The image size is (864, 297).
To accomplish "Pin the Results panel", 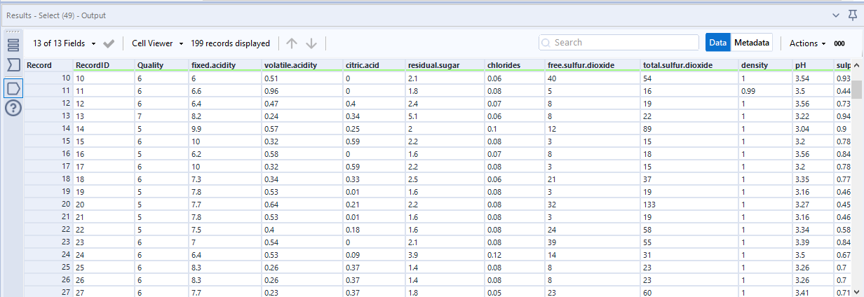I will (852, 15).
